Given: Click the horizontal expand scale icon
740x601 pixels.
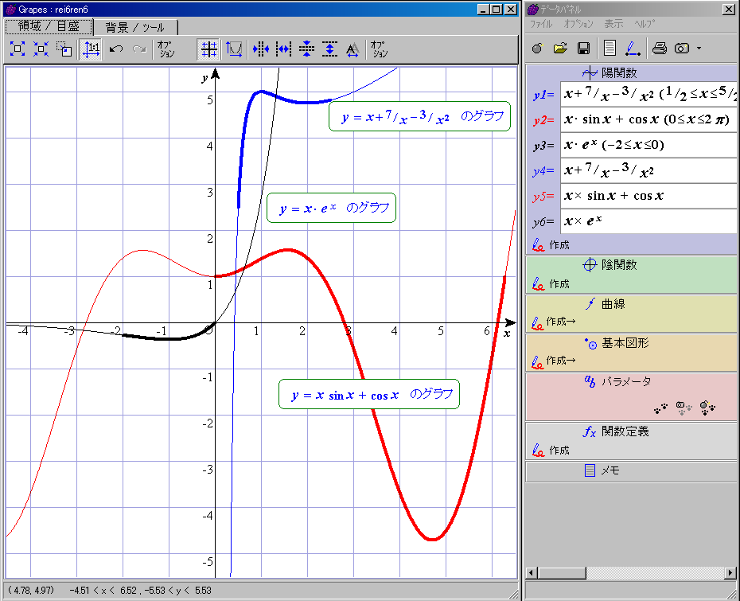Looking at the screenshot, I should (260, 49).
